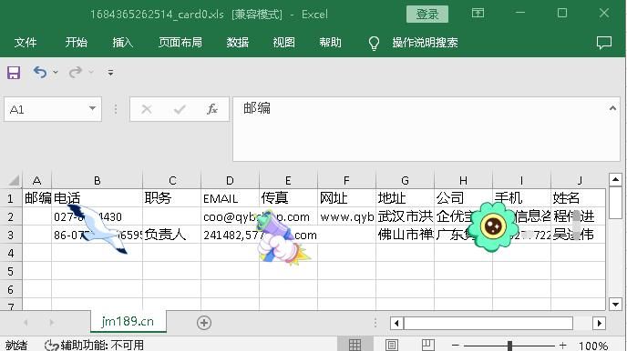Switch to the 视图 ribbon tab
Image resolution: width=627 pixels, height=351 pixels.
(284, 42)
